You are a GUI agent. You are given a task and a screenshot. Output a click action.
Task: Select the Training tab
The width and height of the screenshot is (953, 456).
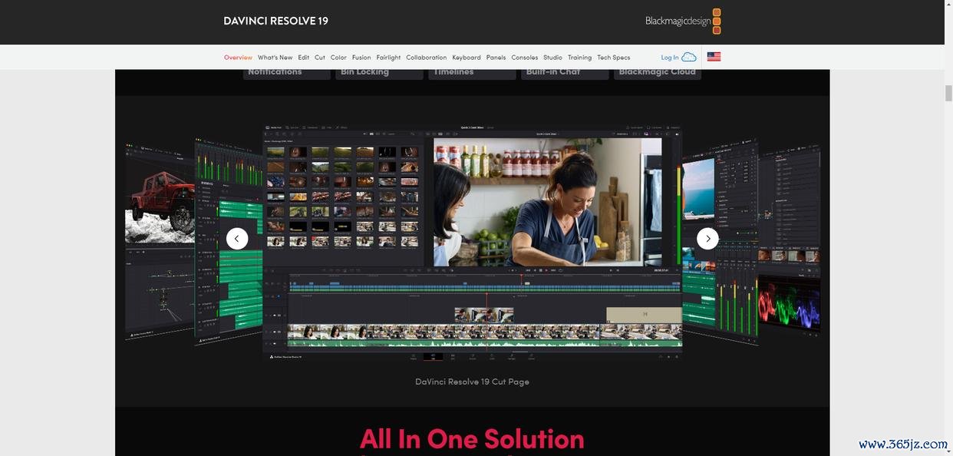pos(579,58)
